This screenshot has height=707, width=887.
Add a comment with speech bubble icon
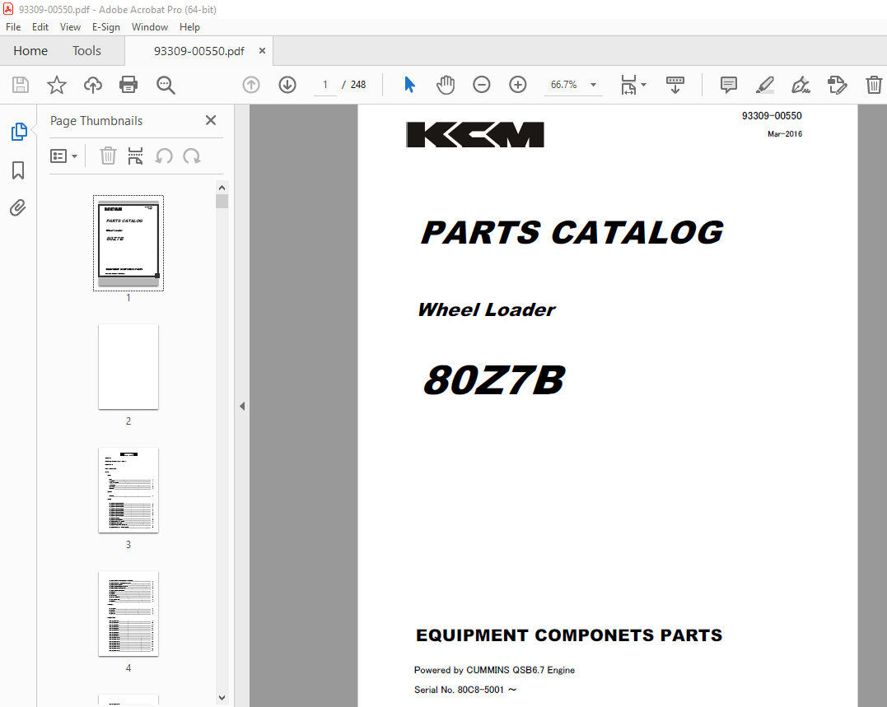tap(729, 85)
